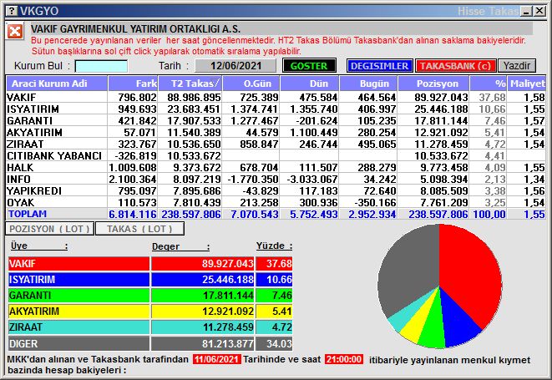Close the VKGYO window
This screenshot has width=552, height=380.
pos(539,11)
